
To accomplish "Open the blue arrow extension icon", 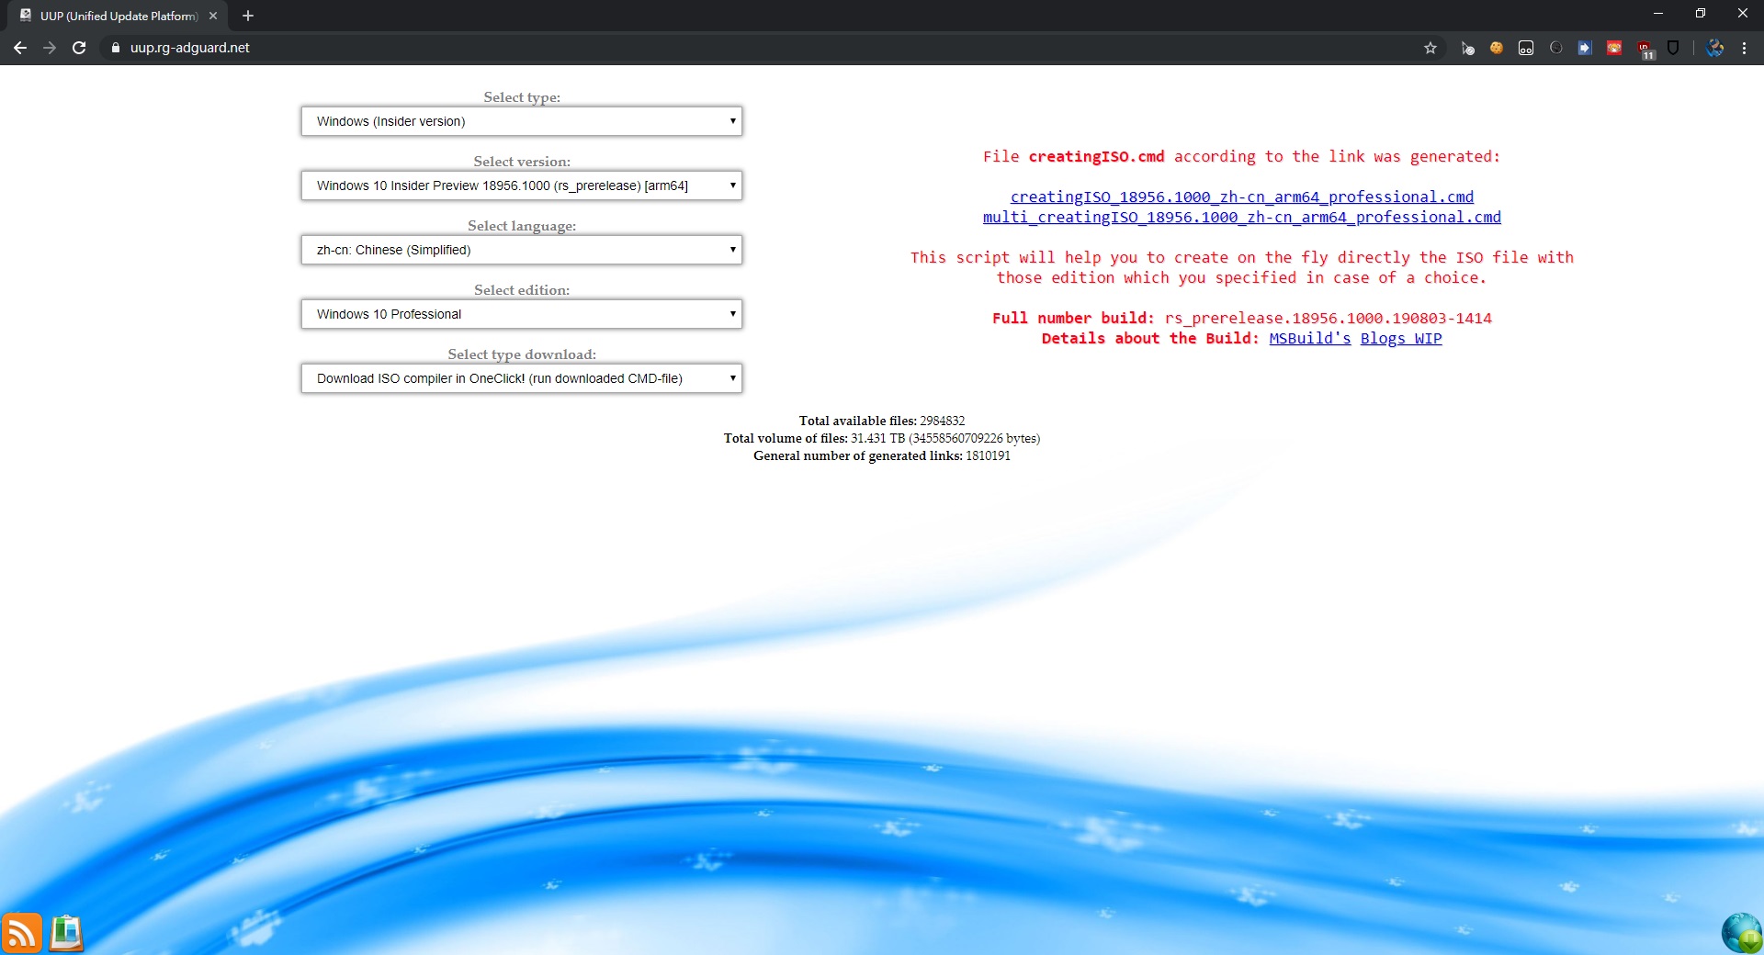I will pyautogui.click(x=1585, y=48).
